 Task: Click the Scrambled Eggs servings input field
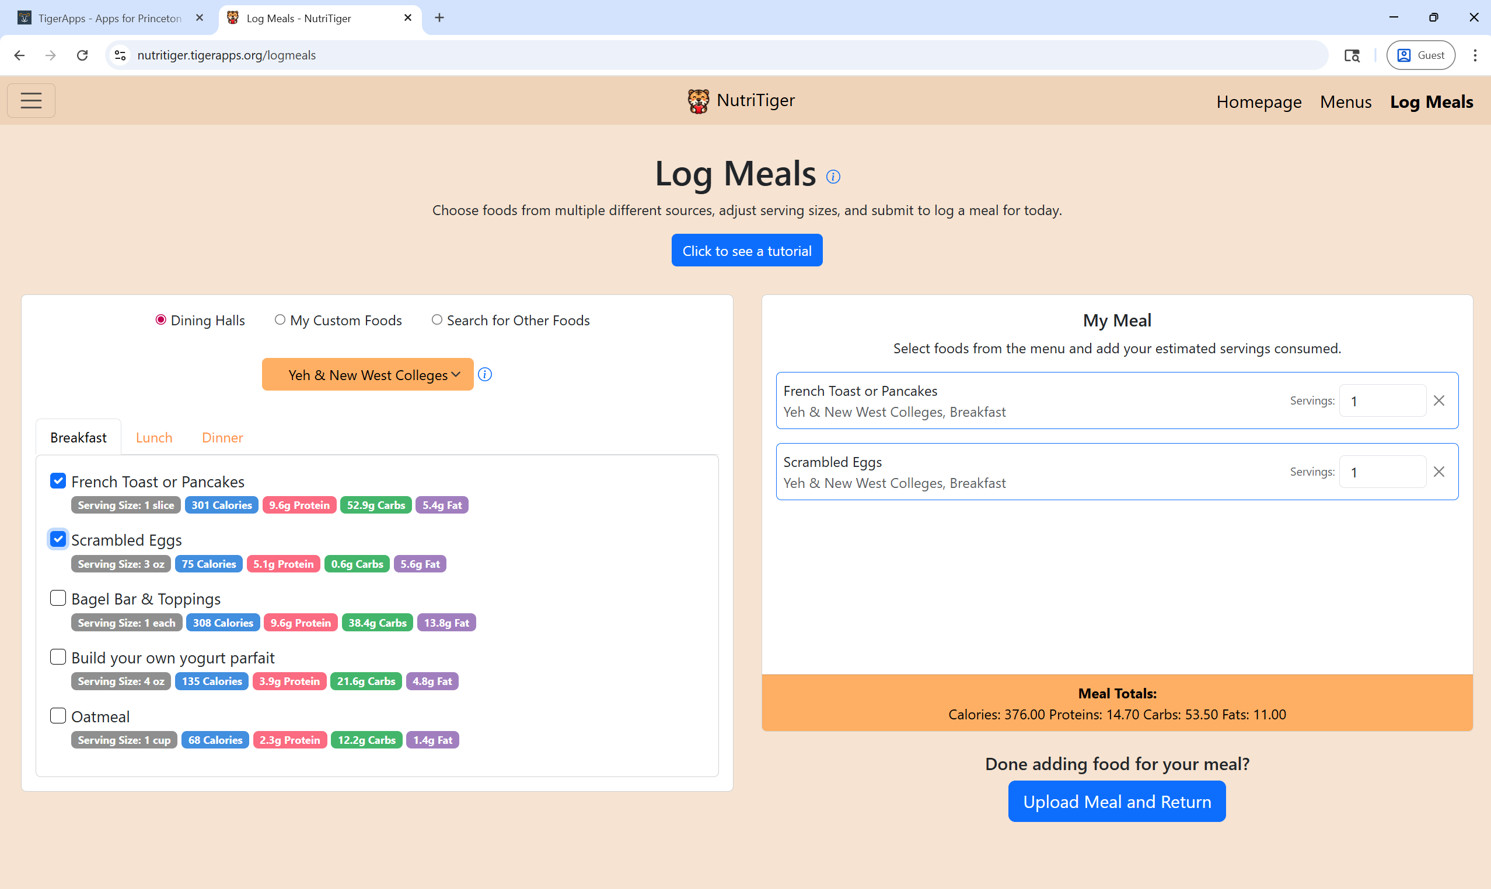pyautogui.click(x=1382, y=472)
